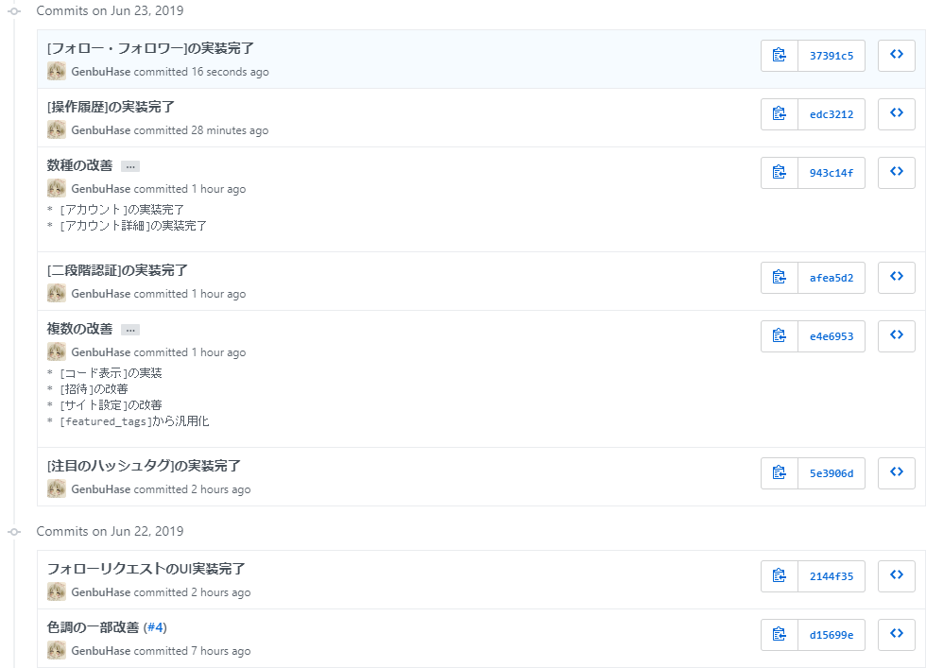
Task: Browse repository at commit edc3212
Action: (x=897, y=114)
